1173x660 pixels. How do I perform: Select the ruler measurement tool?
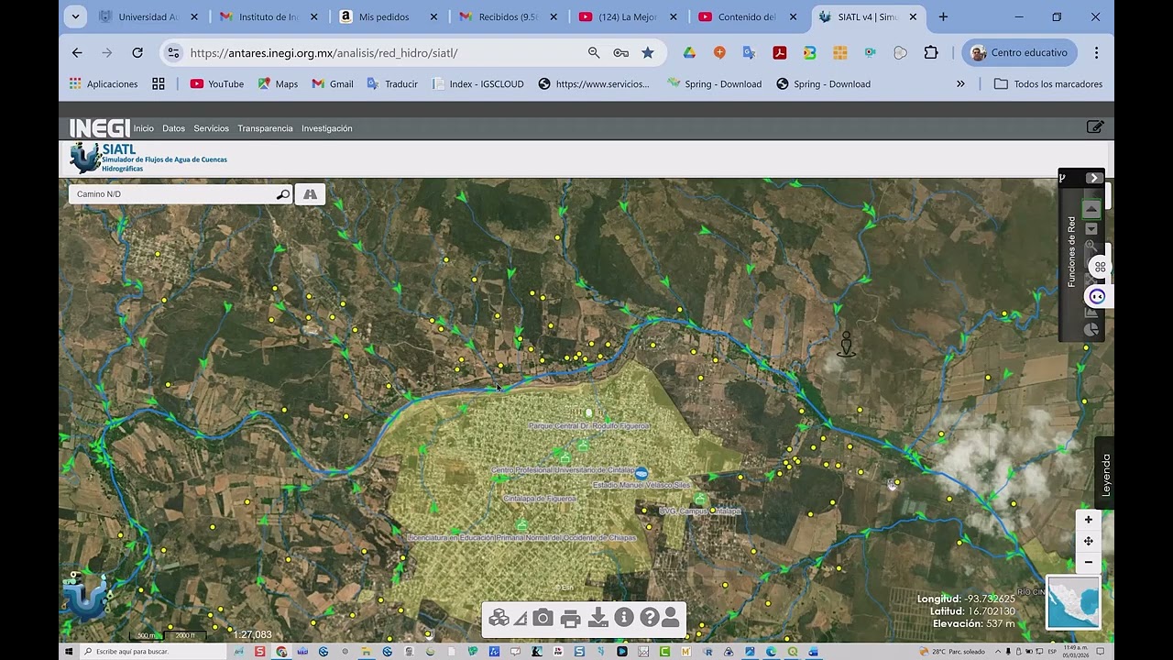point(521,619)
